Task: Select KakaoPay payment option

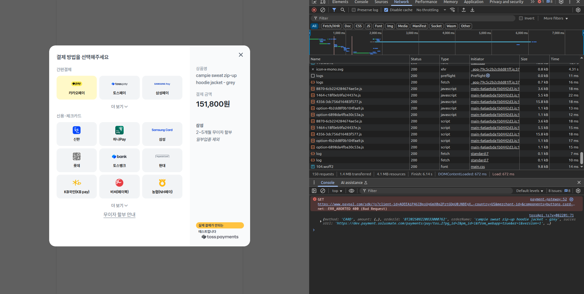Action: 77,88
